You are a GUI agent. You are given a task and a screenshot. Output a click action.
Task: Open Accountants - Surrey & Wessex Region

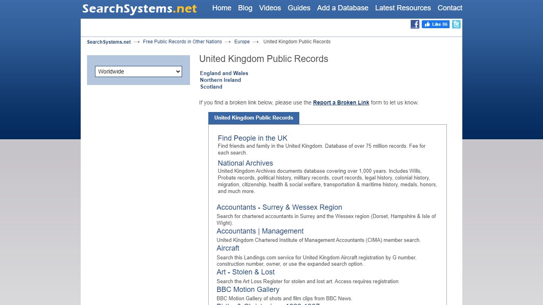(x=279, y=207)
